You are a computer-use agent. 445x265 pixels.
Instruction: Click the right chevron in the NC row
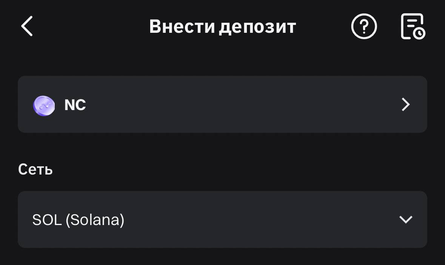click(x=405, y=104)
